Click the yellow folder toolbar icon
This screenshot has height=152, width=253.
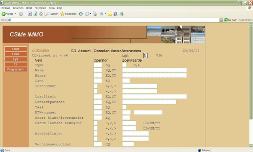(x=110, y=14)
